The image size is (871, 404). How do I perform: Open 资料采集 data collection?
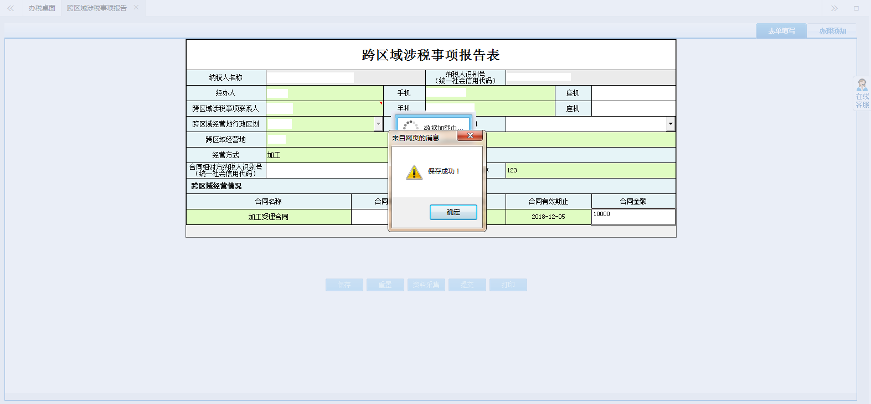coord(426,285)
